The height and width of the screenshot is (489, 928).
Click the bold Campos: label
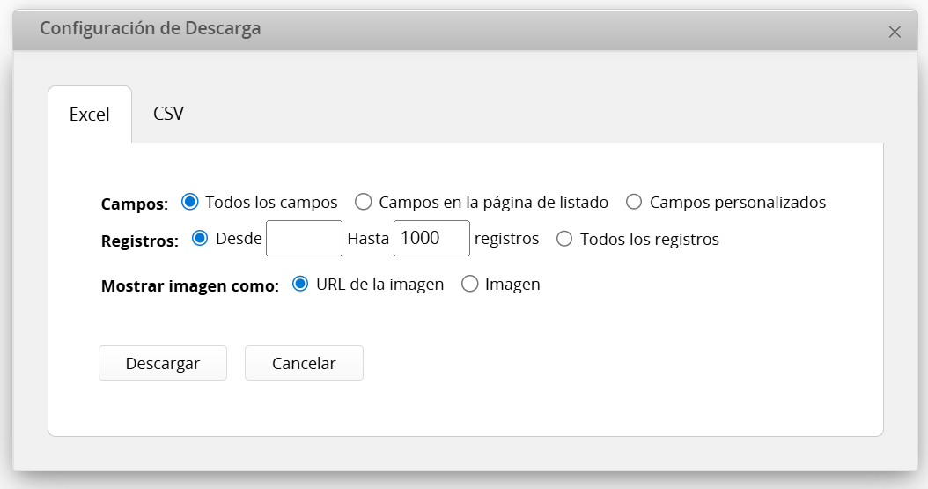[134, 204]
